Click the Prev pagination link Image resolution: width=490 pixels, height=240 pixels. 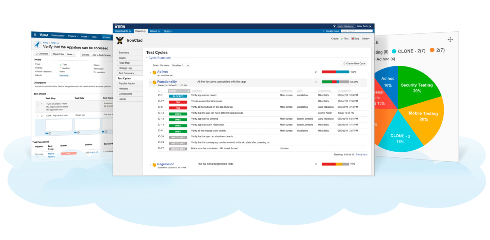358,154
